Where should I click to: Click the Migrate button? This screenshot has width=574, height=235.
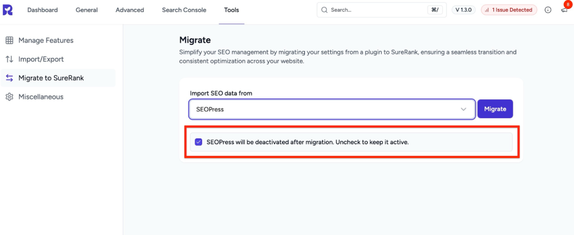(495, 109)
